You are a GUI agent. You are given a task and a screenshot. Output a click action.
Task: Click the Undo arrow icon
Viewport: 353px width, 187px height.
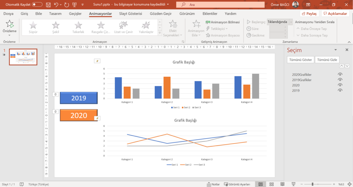click(56, 4)
